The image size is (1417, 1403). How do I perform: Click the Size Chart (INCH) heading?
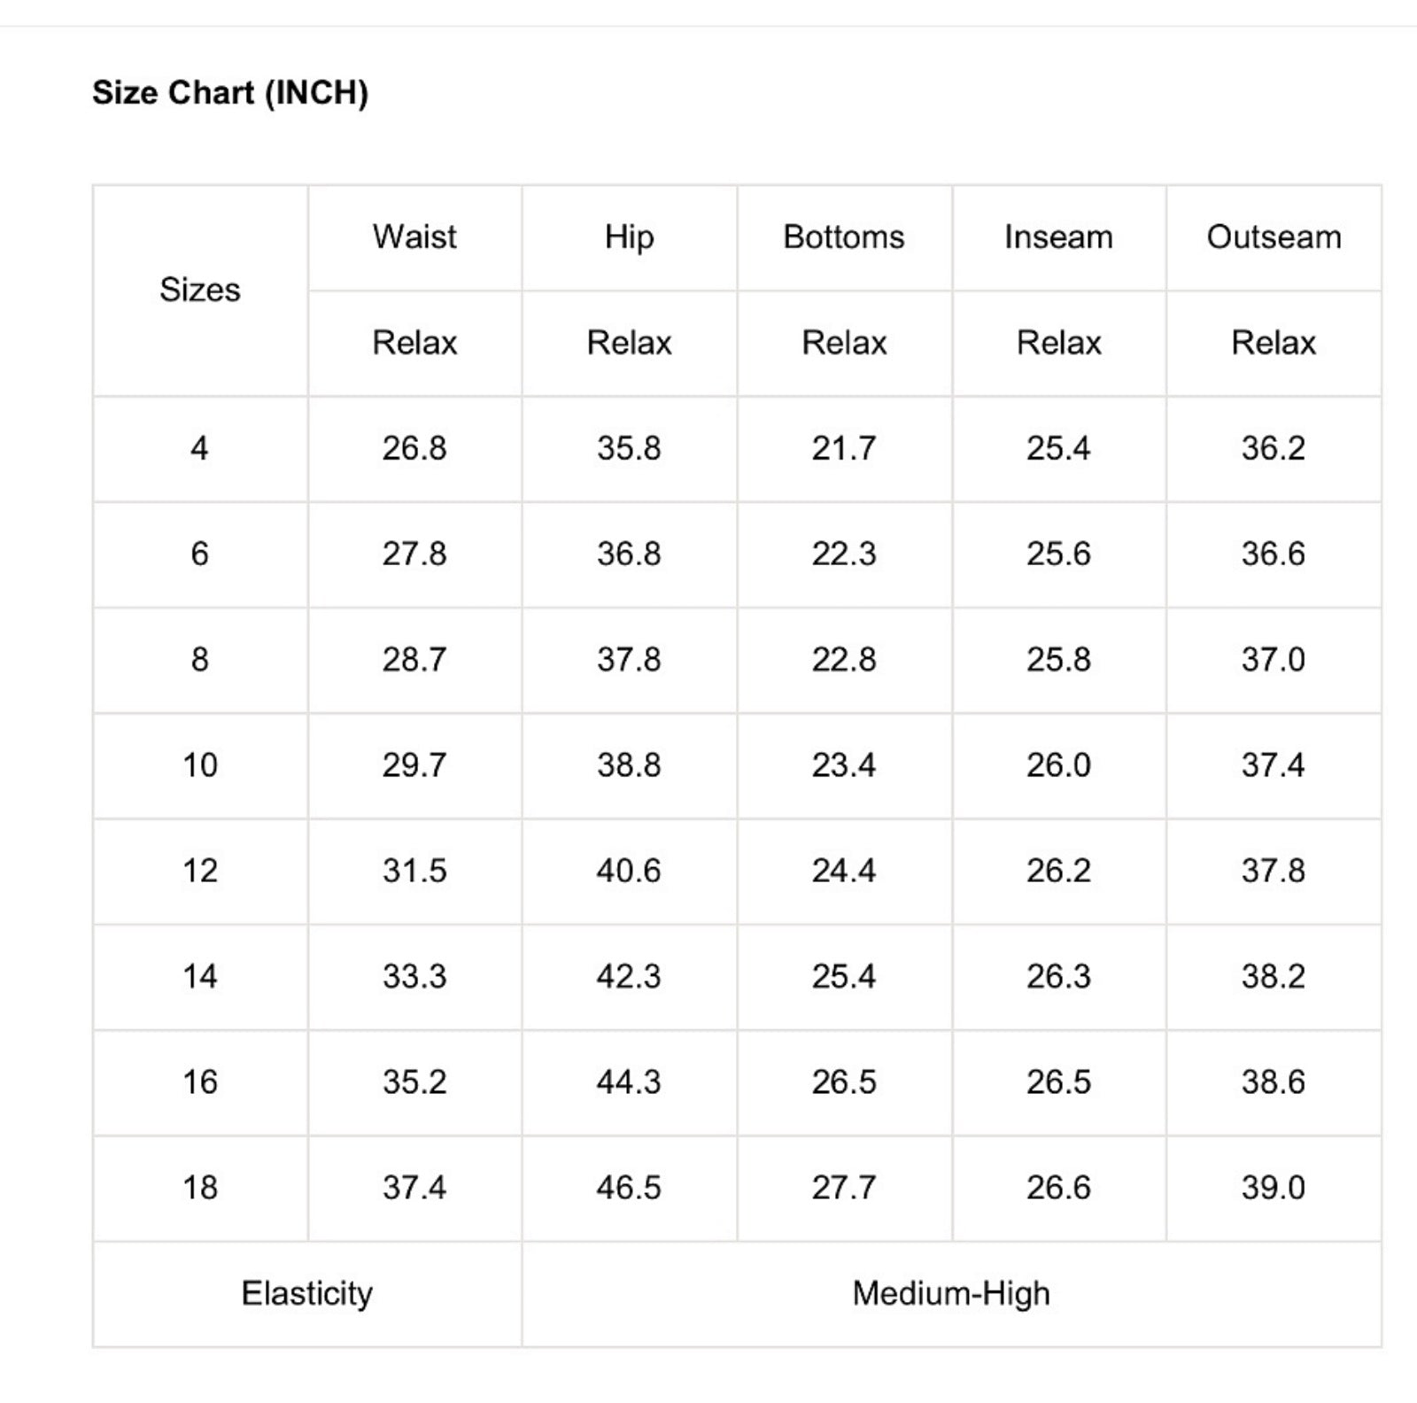click(x=230, y=93)
